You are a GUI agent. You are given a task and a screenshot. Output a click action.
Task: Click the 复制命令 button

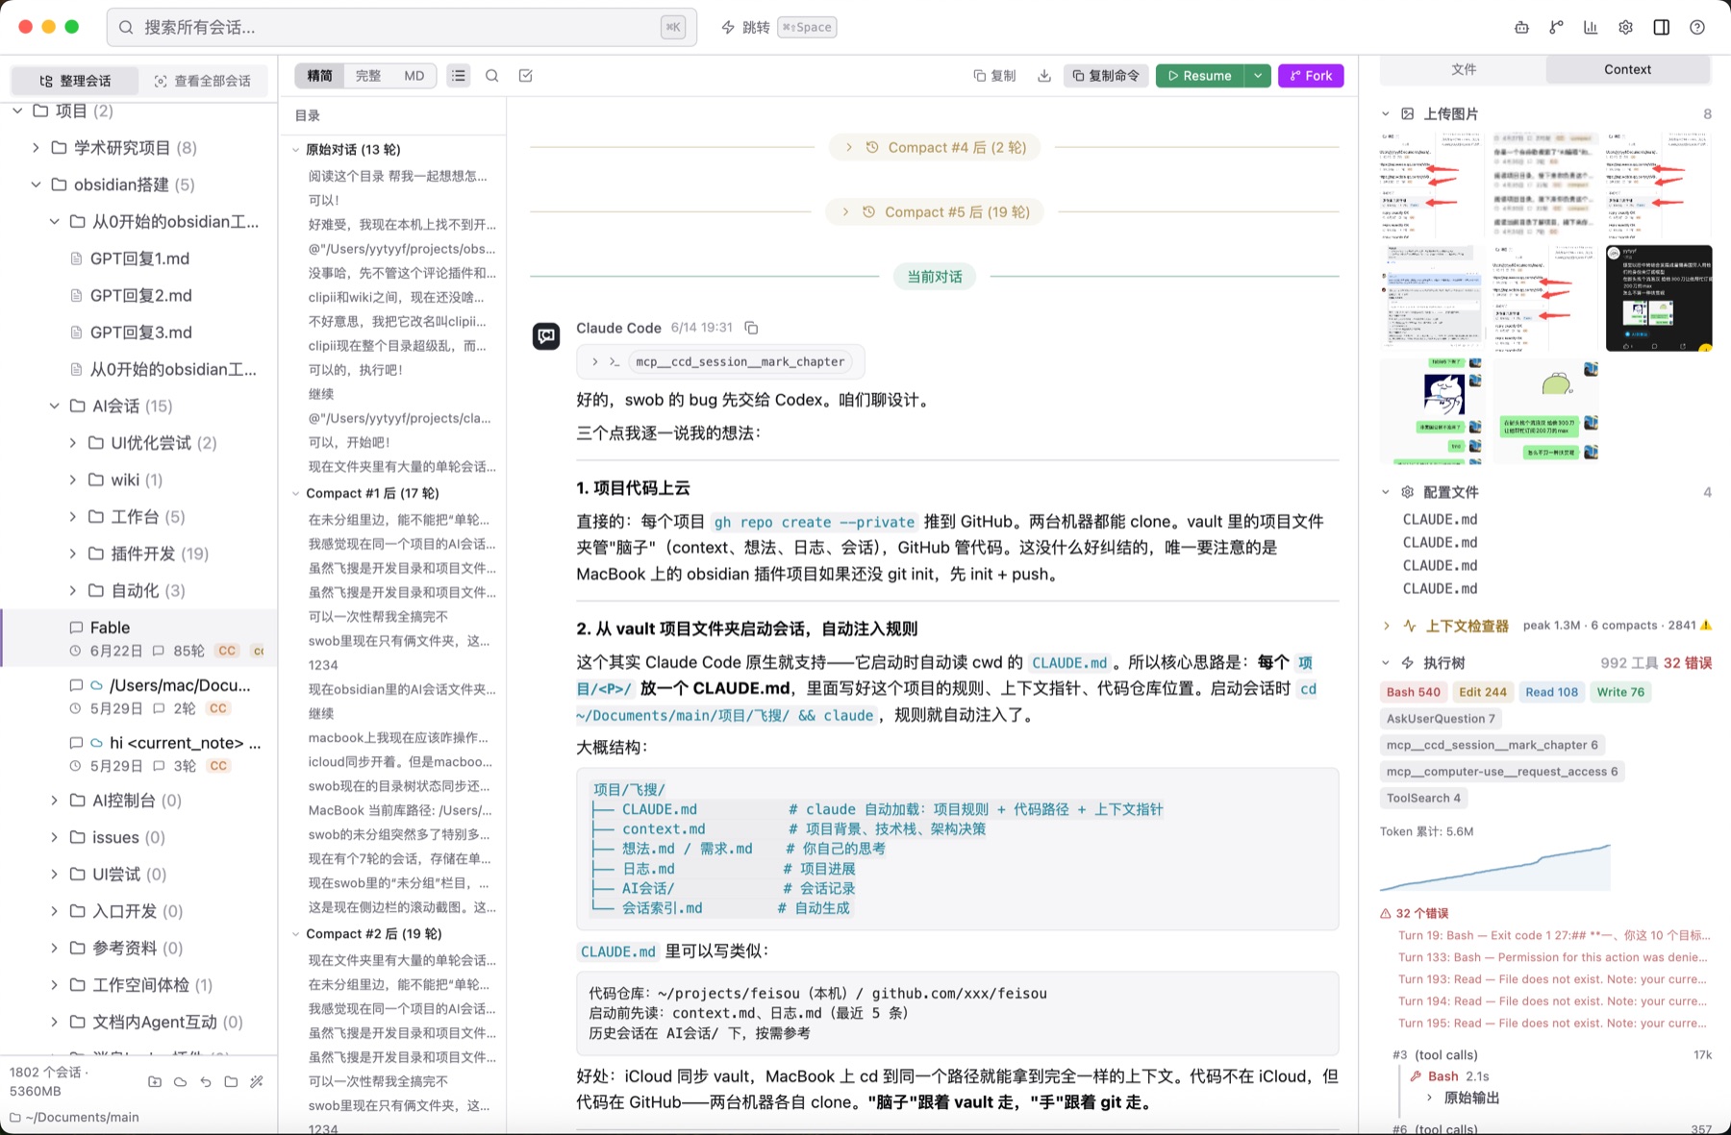tap(1106, 76)
